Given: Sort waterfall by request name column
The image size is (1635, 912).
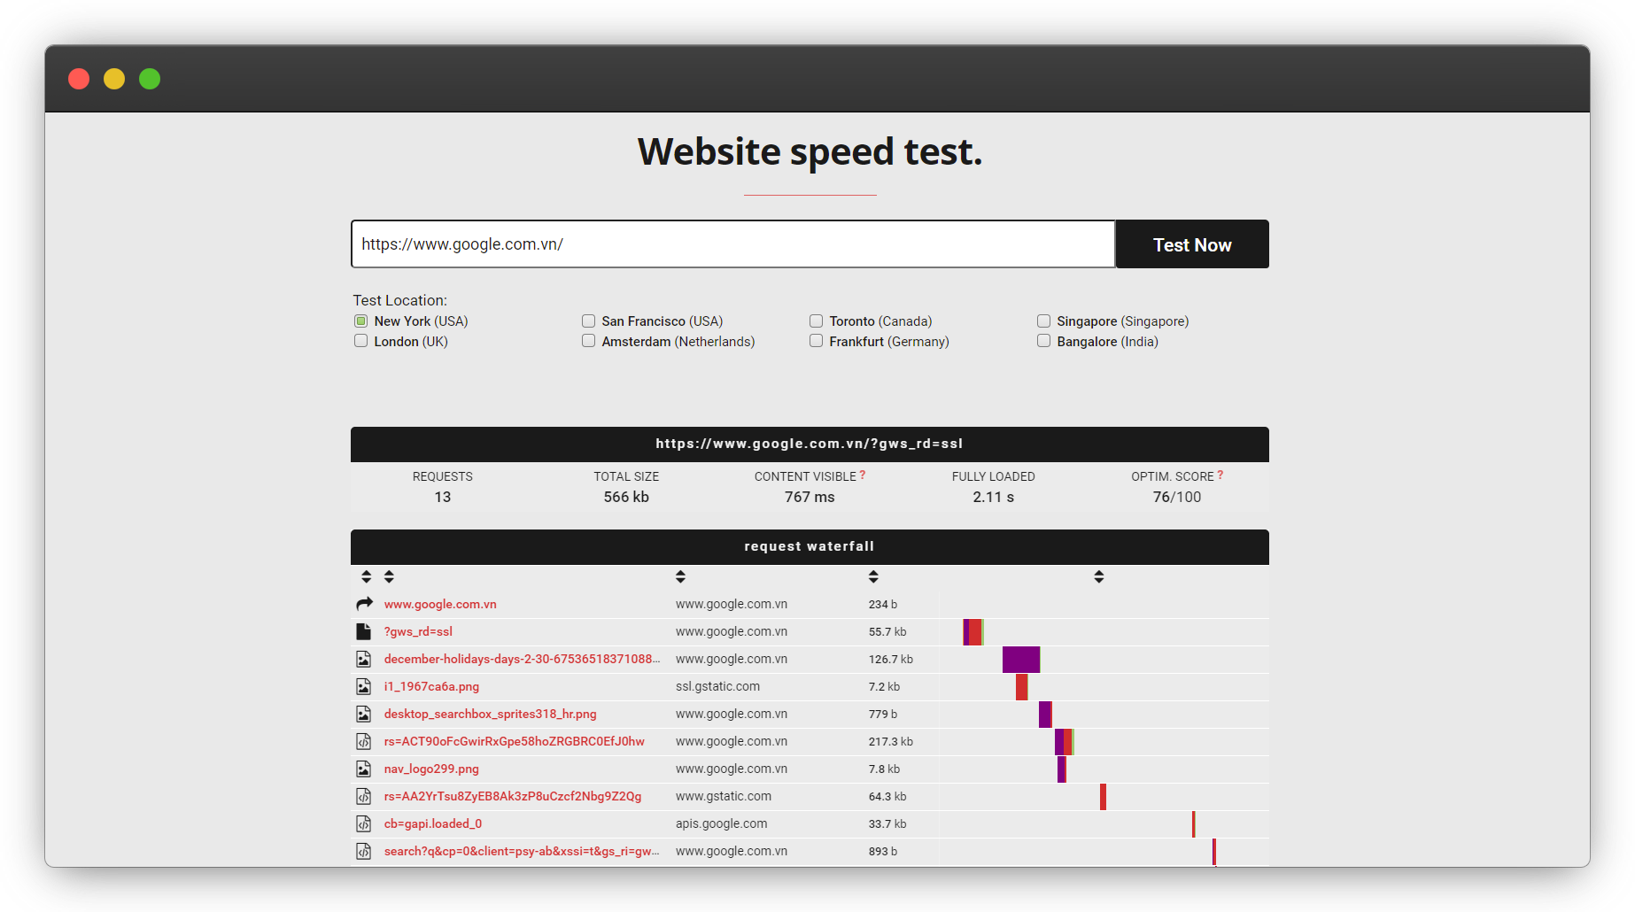Looking at the screenshot, I should click(x=389, y=576).
